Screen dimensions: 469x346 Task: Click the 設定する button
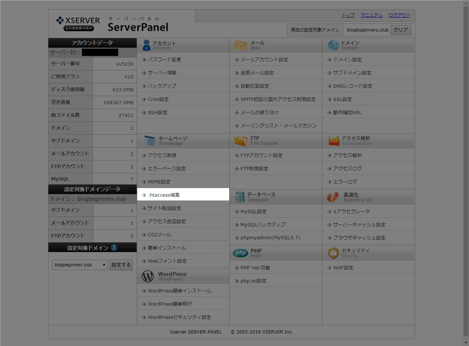pos(121,265)
